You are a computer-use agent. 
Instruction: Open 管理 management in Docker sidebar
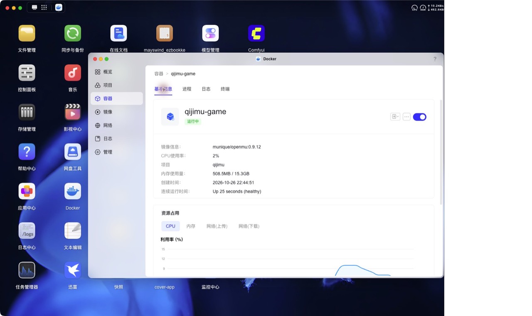(117, 152)
